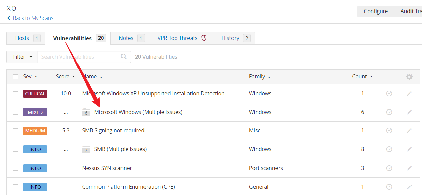The width and height of the screenshot is (422, 195).
Task: Open Microsoft Windows XP Unsupported Installation Detection
Action: [153, 93]
